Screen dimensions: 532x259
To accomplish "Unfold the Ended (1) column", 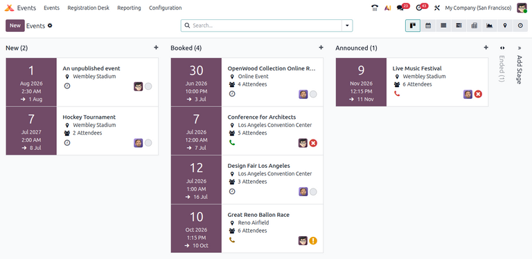I will (502, 48).
